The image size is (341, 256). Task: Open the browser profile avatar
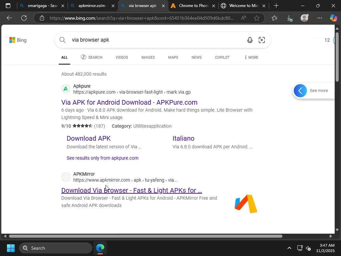point(304,18)
